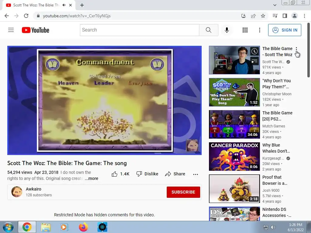Open system volume icon in tray
Viewport: 311px width, 233px height.
pos(273,227)
